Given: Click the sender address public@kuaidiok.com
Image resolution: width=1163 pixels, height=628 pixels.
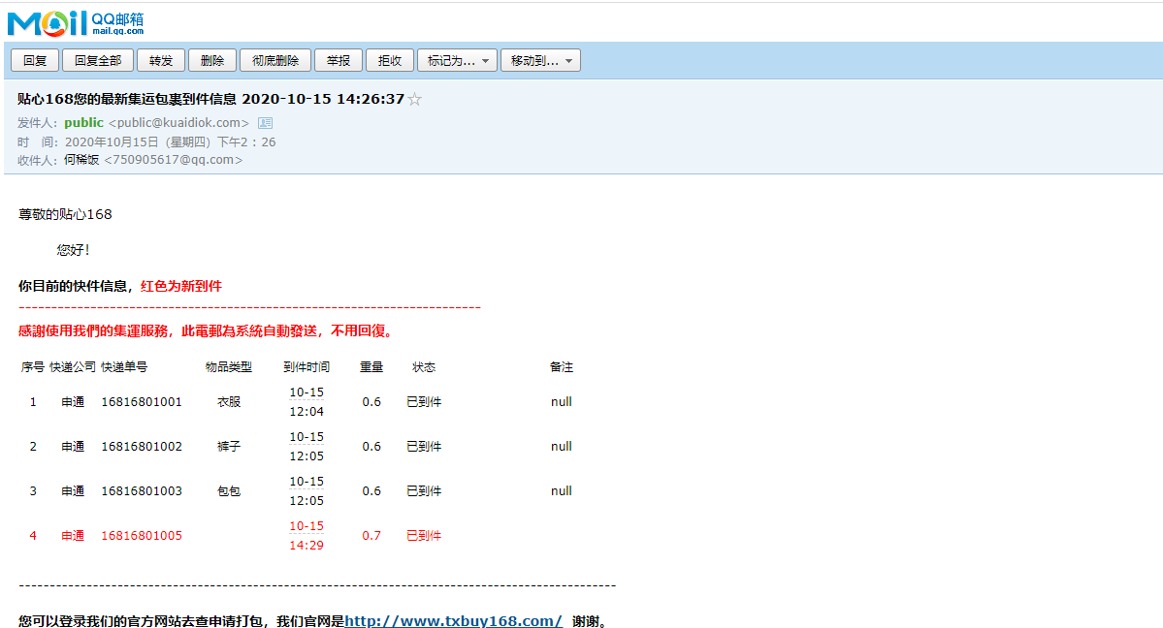Looking at the screenshot, I should (178, 123).
